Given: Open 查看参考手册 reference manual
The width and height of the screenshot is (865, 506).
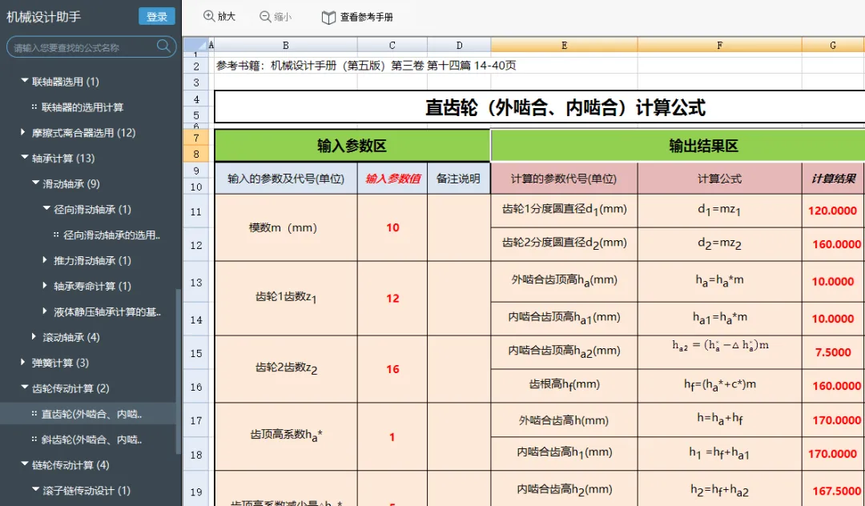Looking at the screenshot, I should (x=357, y=17).
